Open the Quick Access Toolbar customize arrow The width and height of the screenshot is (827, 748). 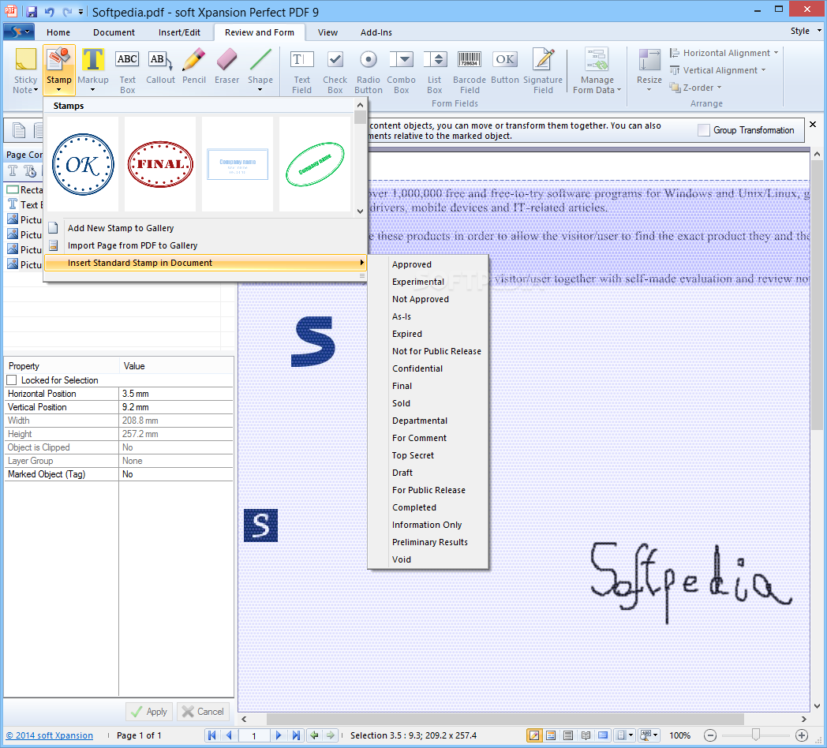pyautogui.click(x=80, y=12)
